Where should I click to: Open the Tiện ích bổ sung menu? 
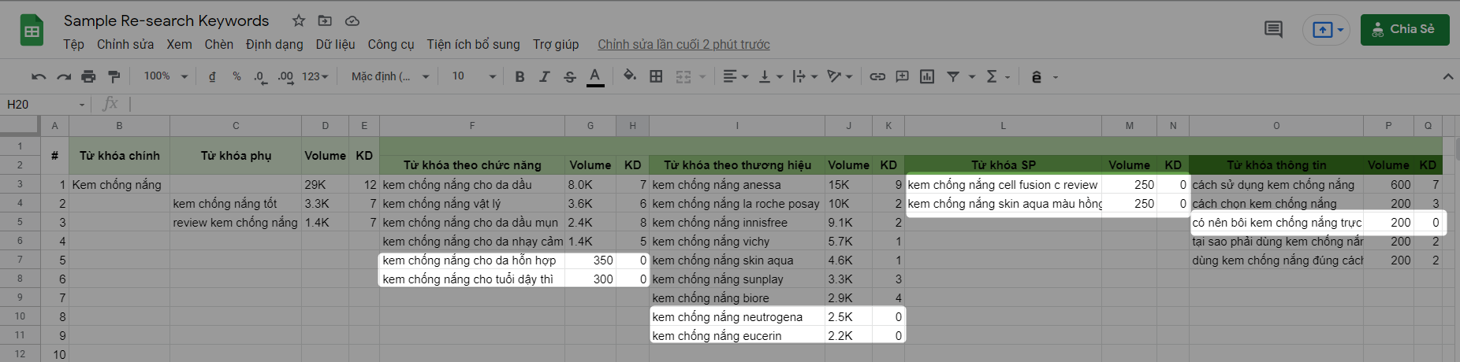(473, 44)
